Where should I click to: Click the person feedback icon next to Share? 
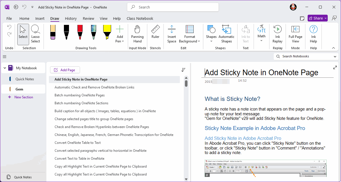pos(334,18)
